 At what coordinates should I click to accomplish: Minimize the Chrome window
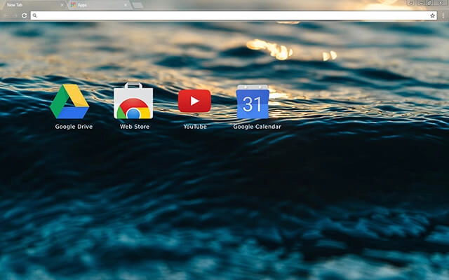pos(420,3)
